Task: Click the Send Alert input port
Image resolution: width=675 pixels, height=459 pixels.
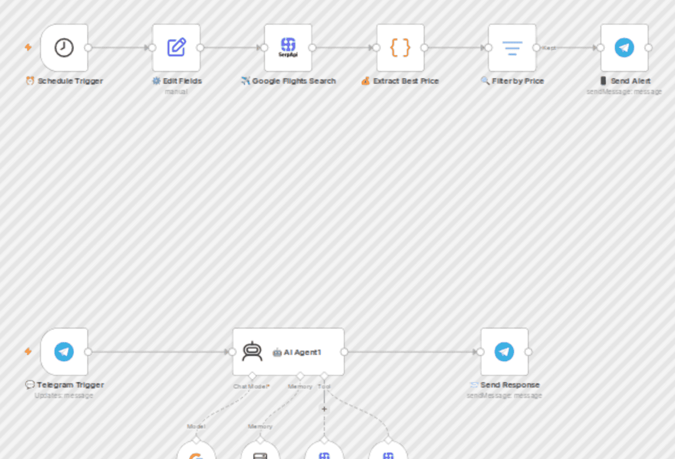Action: [601, 48]
